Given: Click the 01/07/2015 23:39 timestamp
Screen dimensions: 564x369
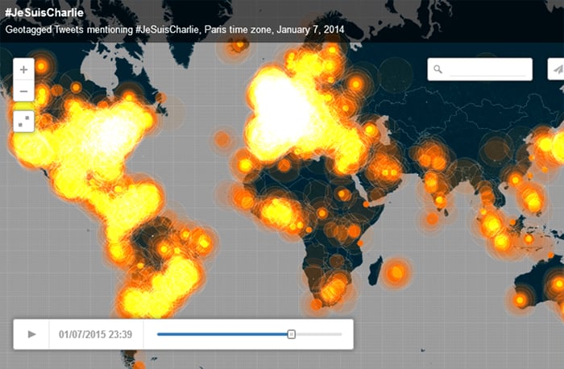Looking at the screenshot, I should point(95,334).
